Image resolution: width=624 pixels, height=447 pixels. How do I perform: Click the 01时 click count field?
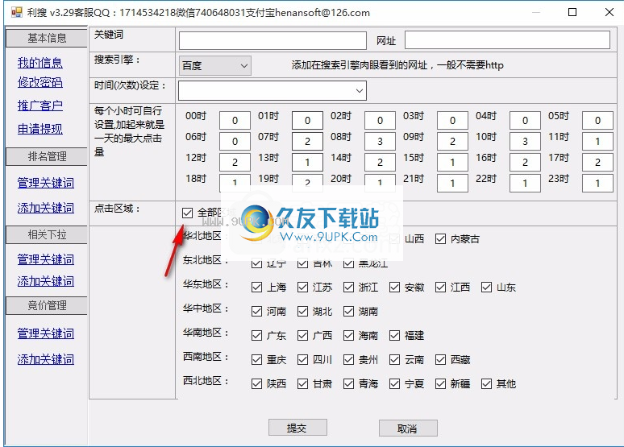[307, 120]
